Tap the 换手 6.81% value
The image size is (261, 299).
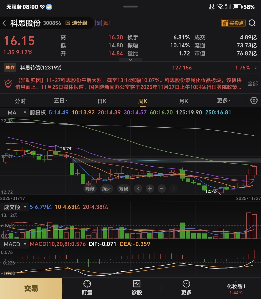pyautogui.click(x=182, y=37)
